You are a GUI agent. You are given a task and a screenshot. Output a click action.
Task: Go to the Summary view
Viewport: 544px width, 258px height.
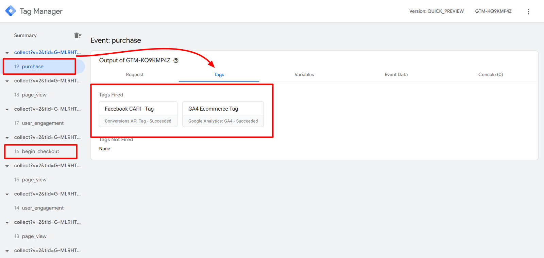[x=25, y=35]
